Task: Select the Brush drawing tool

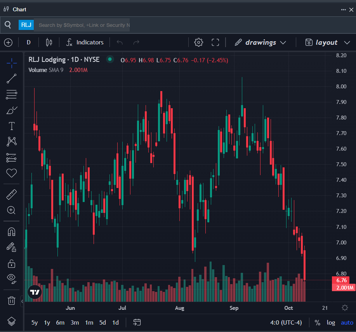Action: (11, 110)
